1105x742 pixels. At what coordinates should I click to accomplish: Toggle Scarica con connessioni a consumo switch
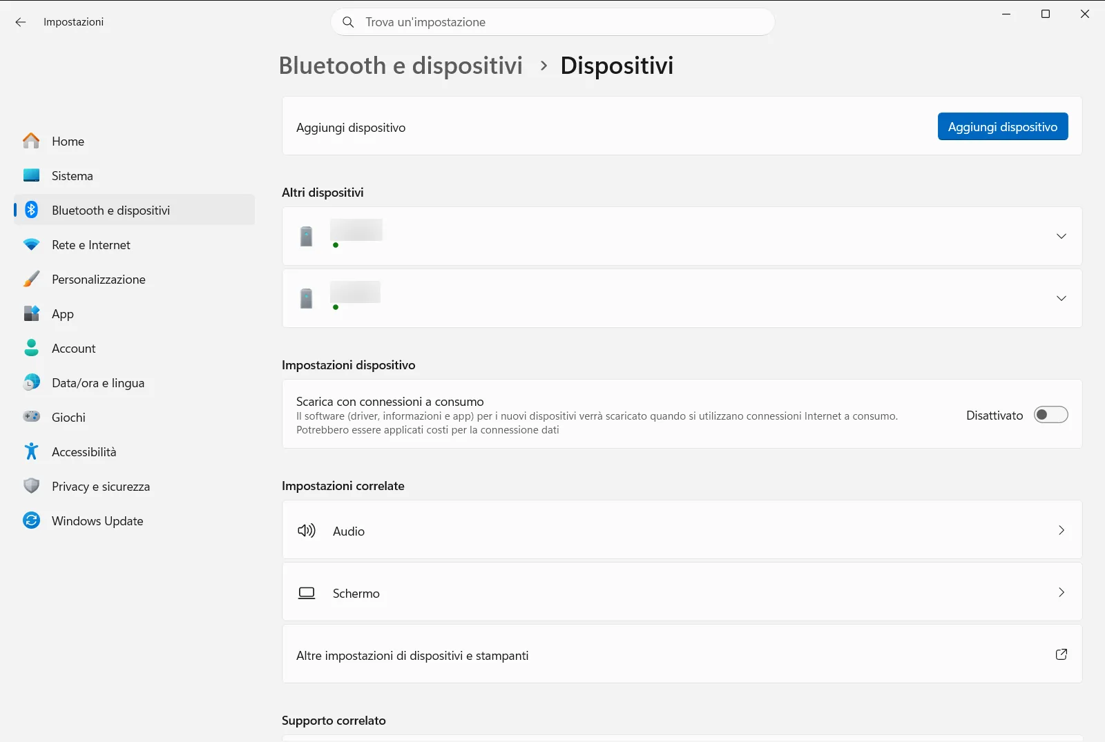(x=1050, y=415)
